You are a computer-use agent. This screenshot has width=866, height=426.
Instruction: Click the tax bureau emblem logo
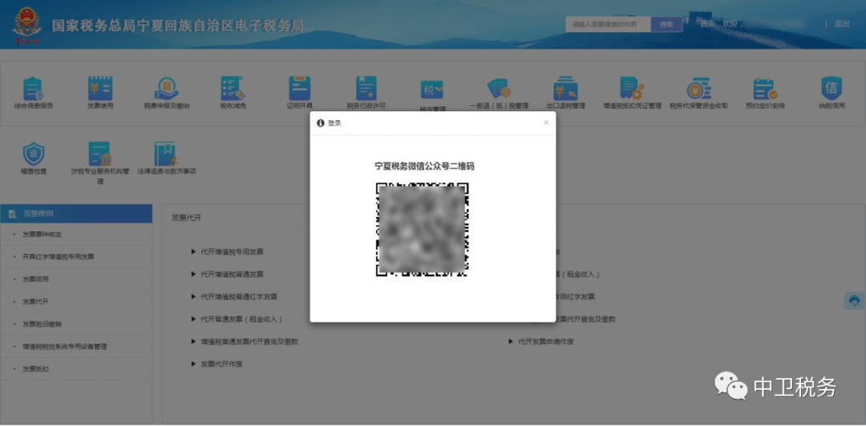point(27,26)
